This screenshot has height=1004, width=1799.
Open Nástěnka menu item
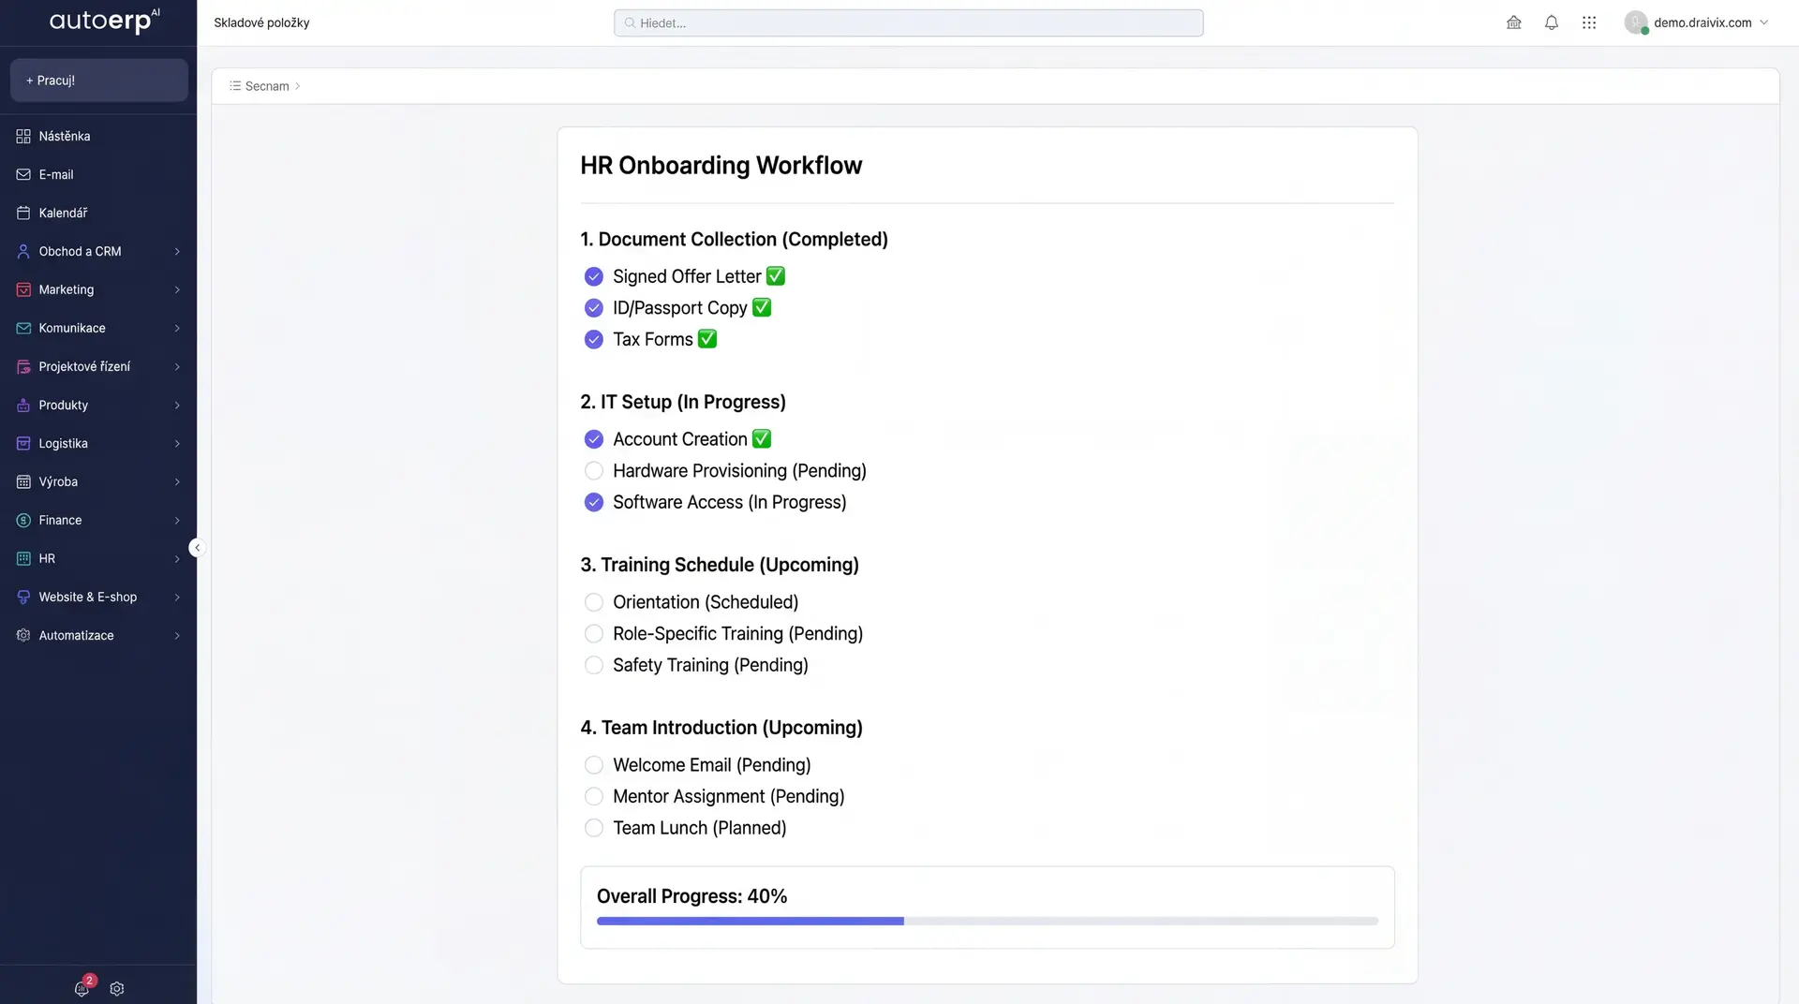pyautogui.click(x=98, y=137)
